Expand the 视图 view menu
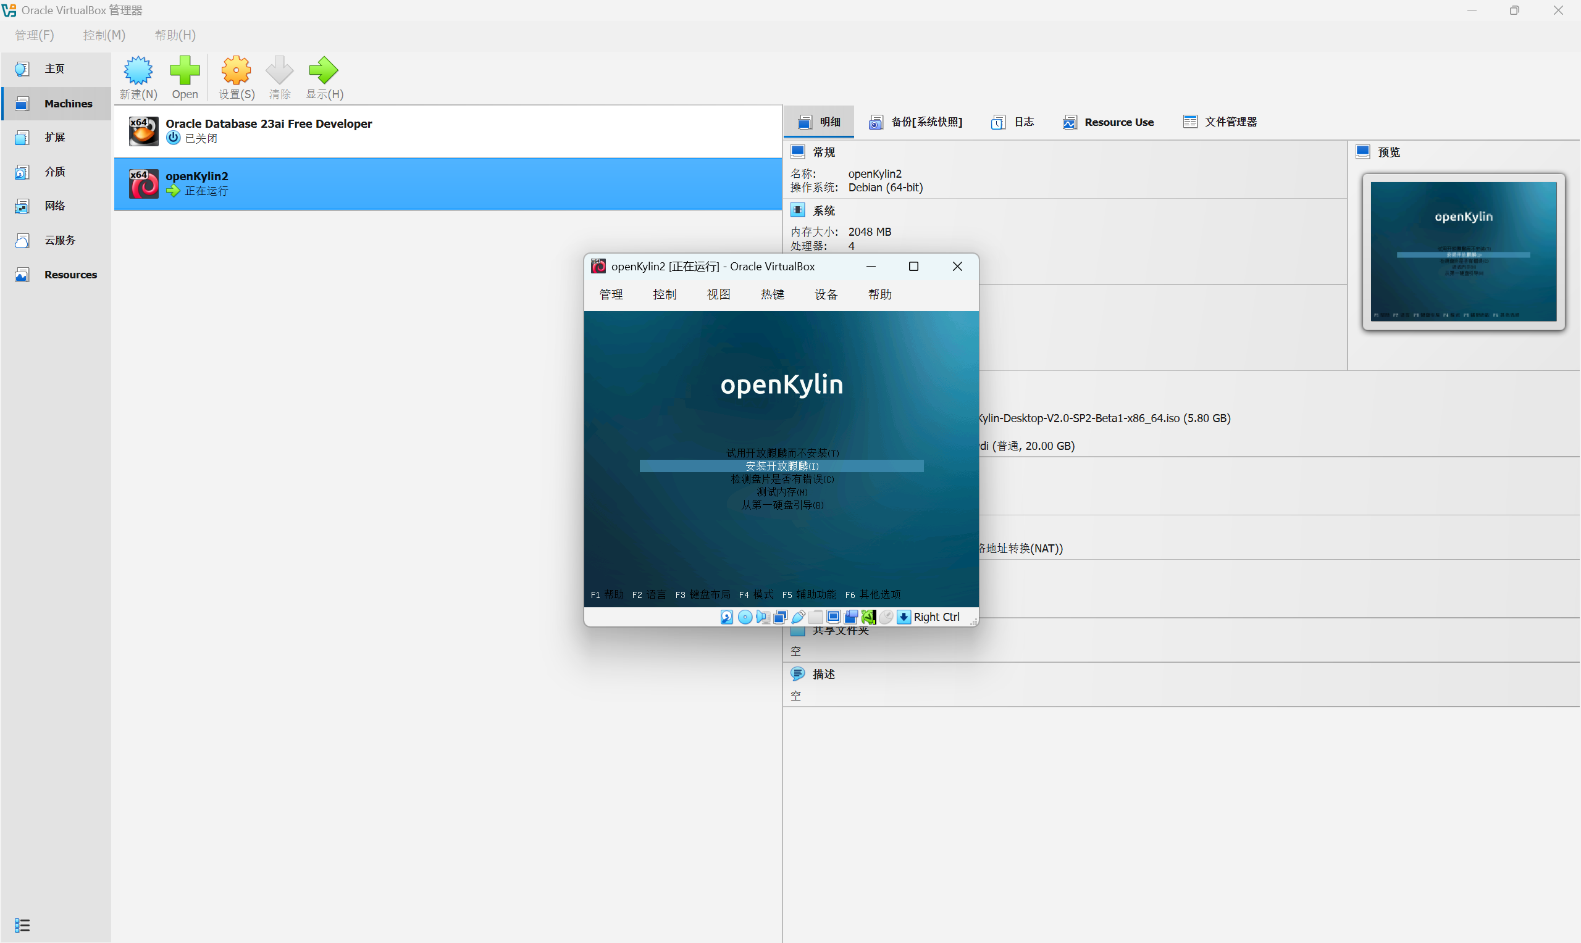 point(718,294)
